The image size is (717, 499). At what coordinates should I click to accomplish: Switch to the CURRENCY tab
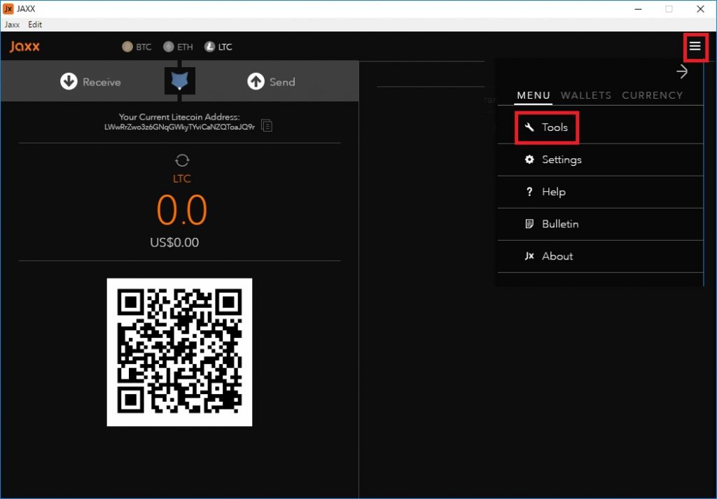click(652, 95)
